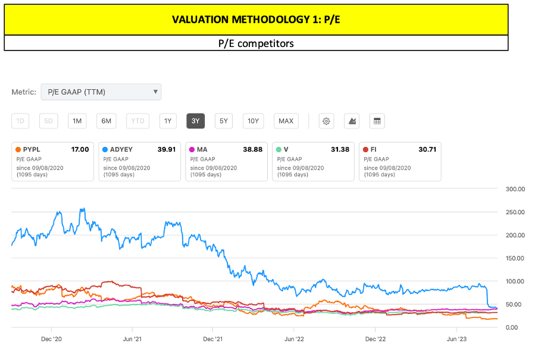
Task: Switch chart to 1Y range
Action: [x=168, y=121]
